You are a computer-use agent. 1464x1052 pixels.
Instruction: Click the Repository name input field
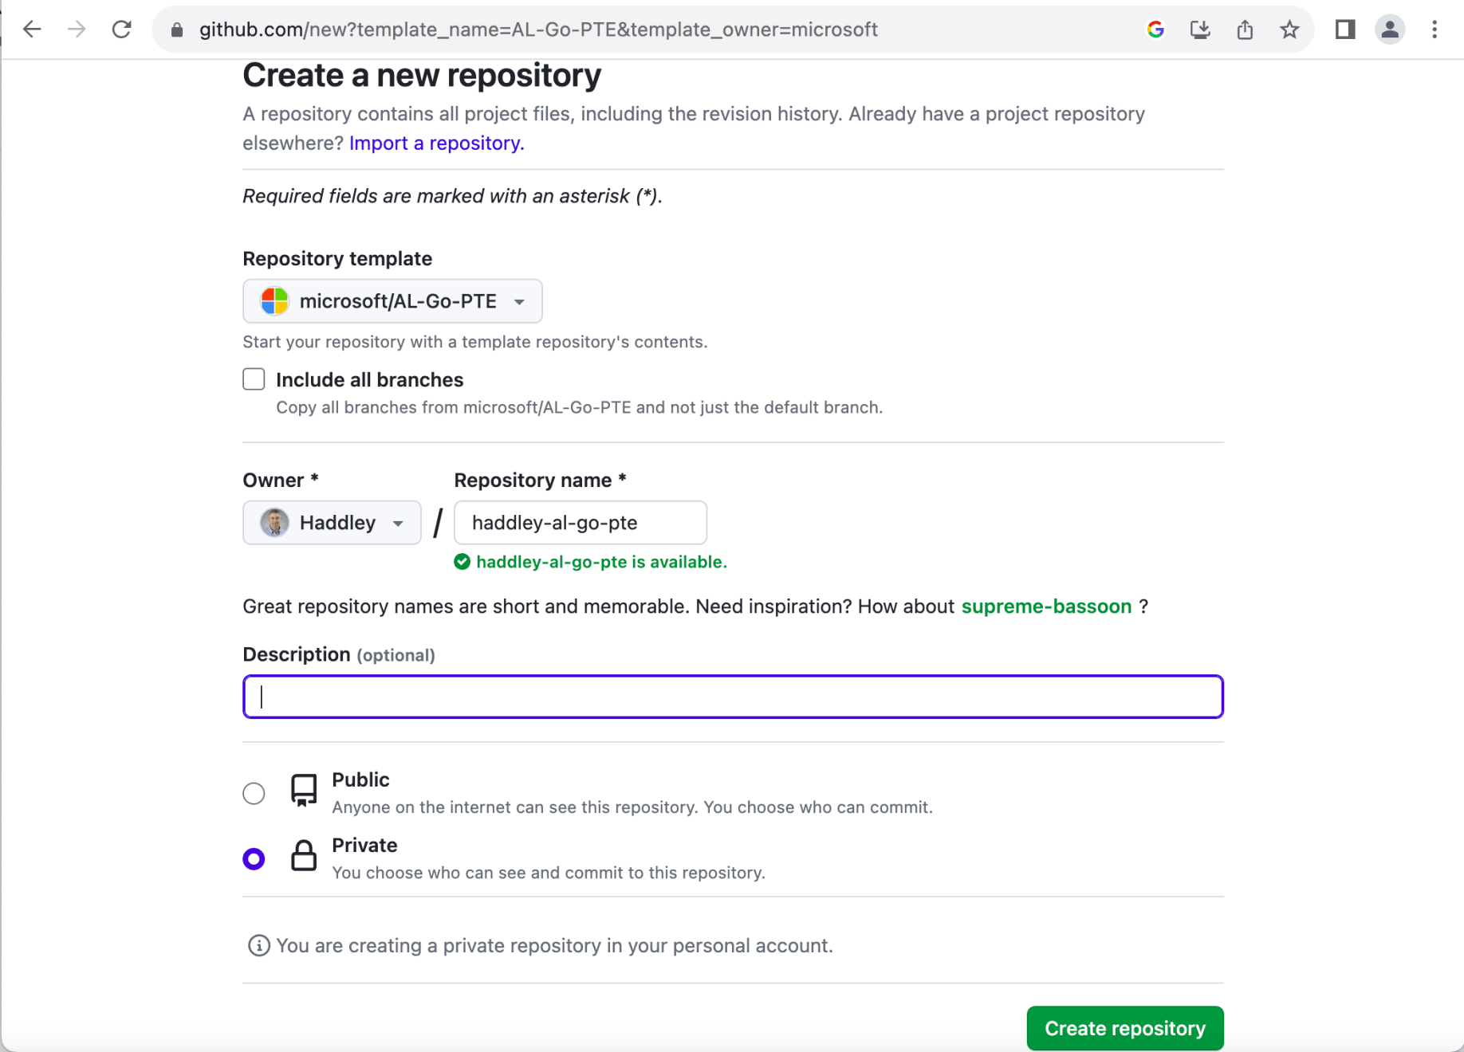[x=580, y=523]
